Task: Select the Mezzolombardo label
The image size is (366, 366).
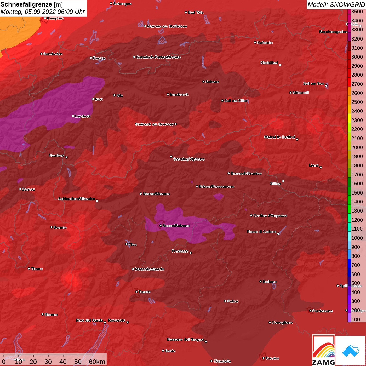Action: pyautogui.click(x=150, y=269)
